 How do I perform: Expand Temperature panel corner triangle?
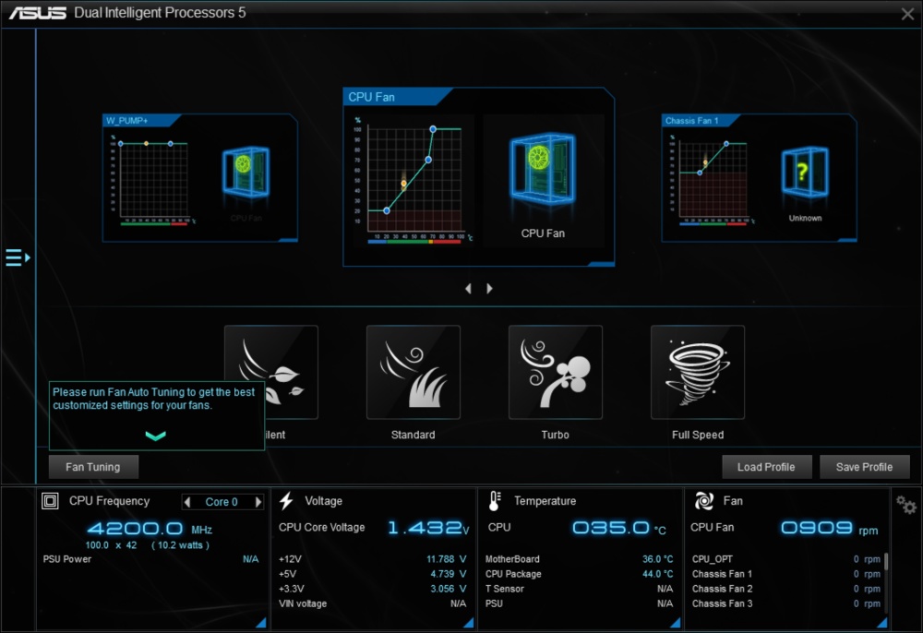(x=676, y=623)
